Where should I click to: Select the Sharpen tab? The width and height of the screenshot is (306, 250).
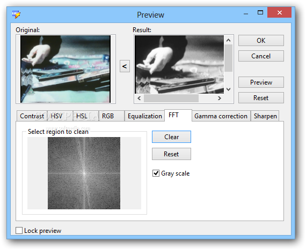point(265,116)
